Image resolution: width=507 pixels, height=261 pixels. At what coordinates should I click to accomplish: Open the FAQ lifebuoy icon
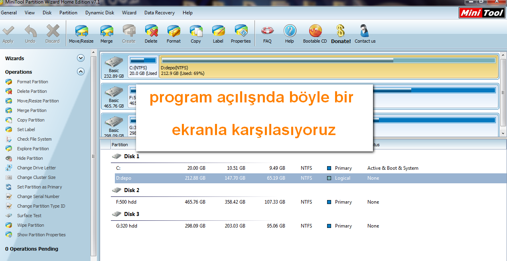[x=267, y=31]
